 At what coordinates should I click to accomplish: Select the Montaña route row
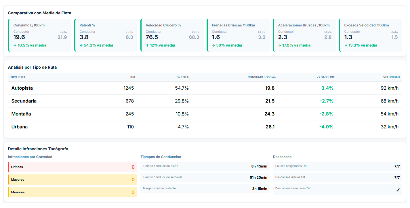point(205,114)
